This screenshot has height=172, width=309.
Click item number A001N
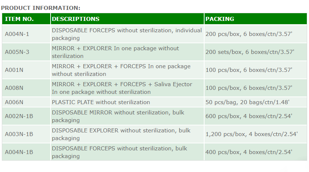14,70
